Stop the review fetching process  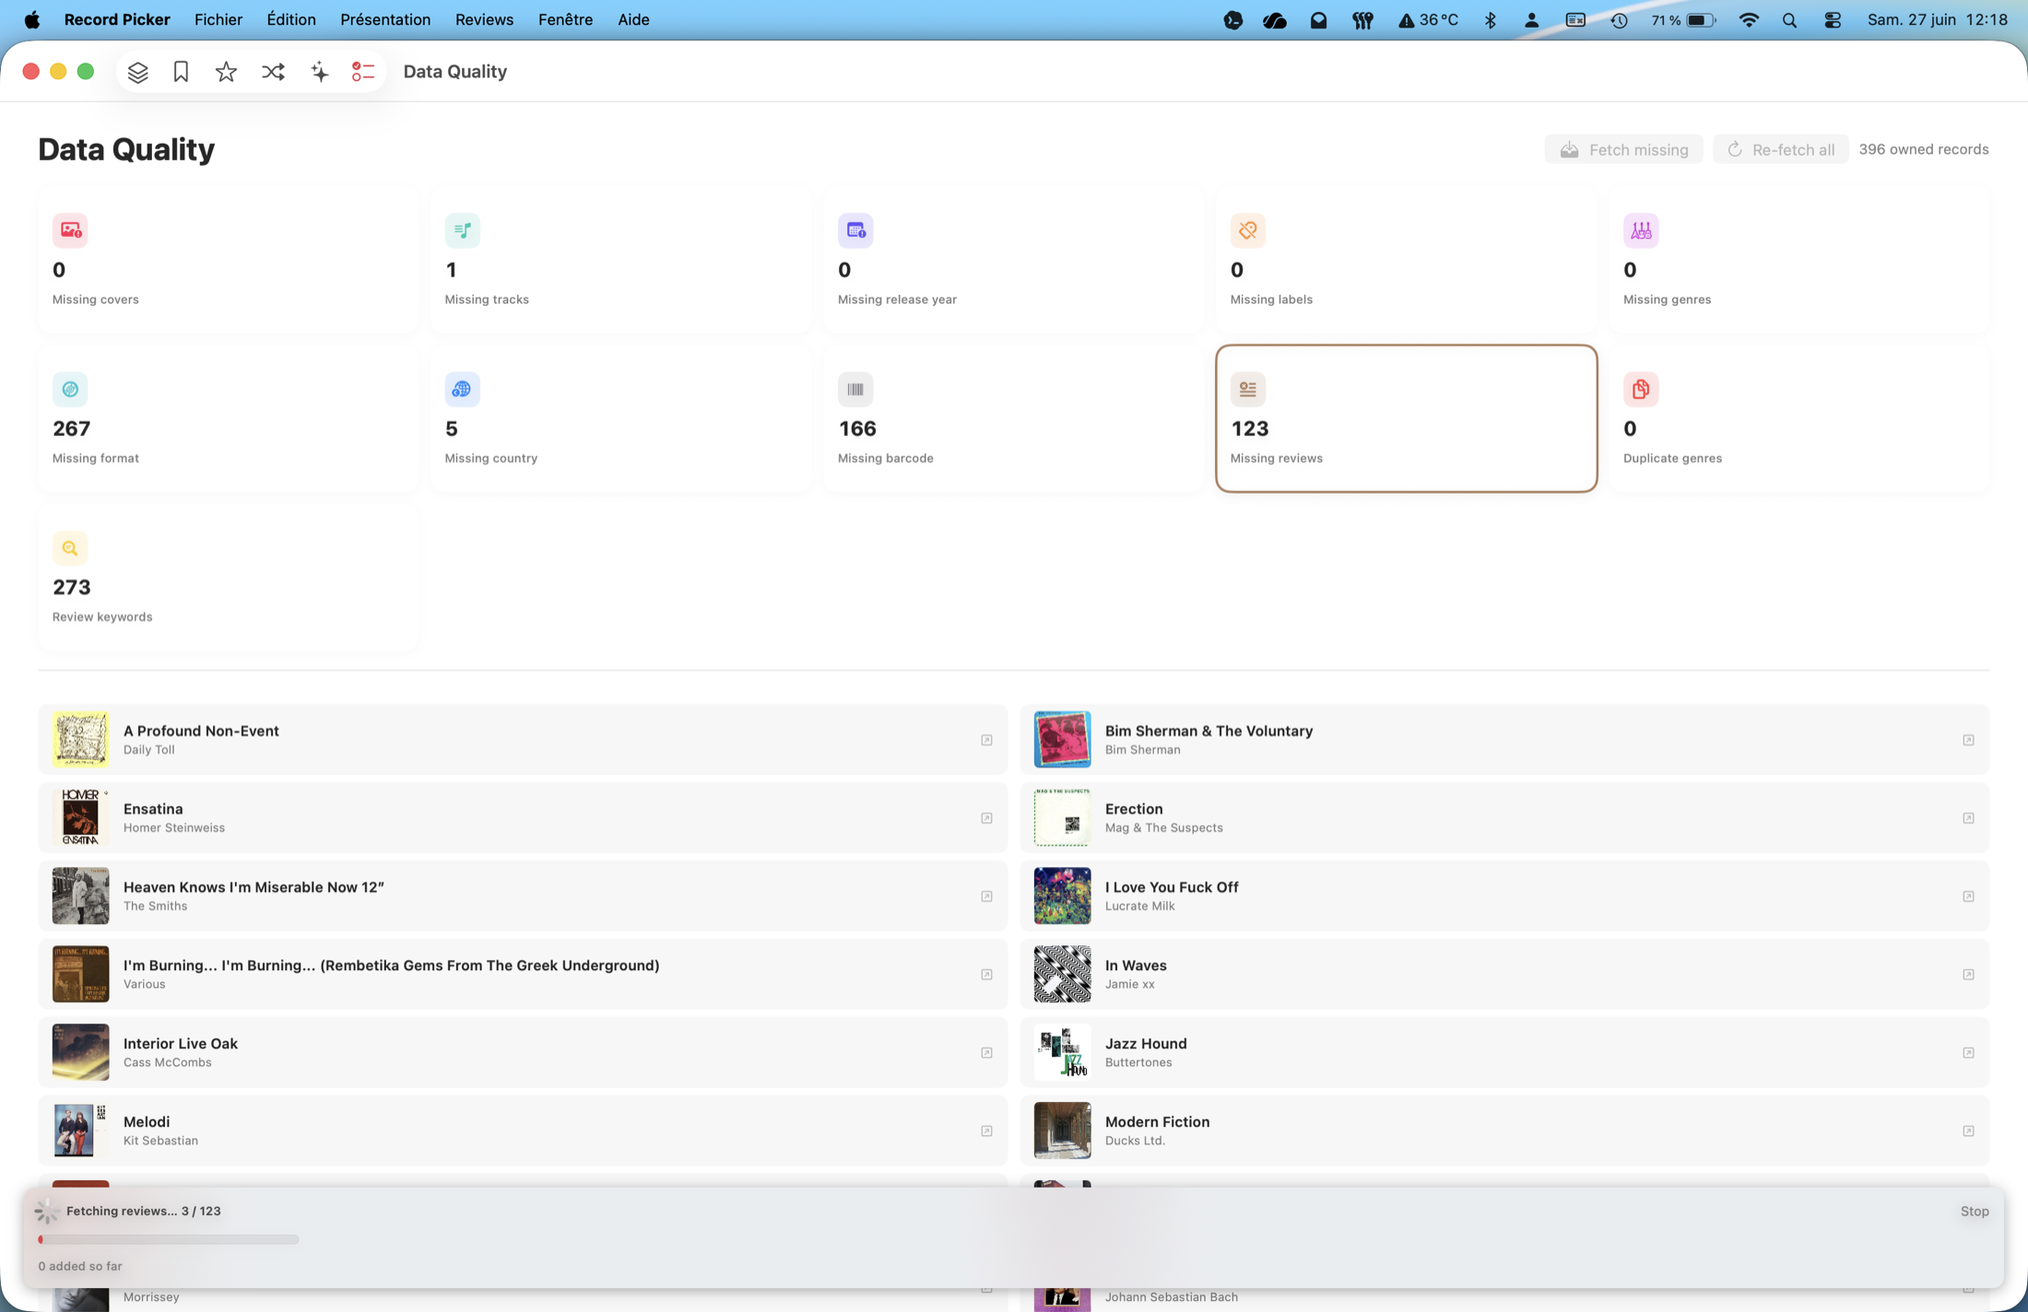tap(1975, 1212)
